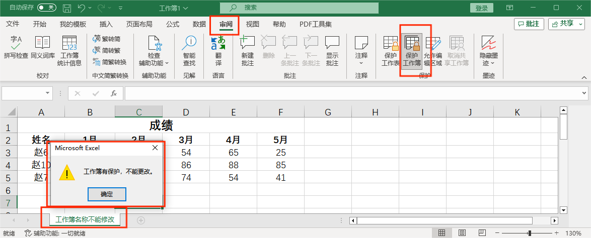Screen dimensions: 591x238
Task: Open 智能查找 smart lookup
Action: click(x=189, y=51)
